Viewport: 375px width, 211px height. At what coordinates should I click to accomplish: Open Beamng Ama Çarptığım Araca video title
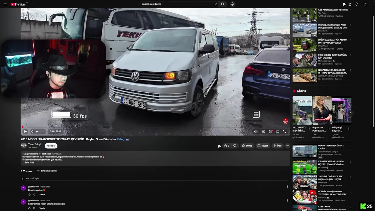click(x=333, y=26)
